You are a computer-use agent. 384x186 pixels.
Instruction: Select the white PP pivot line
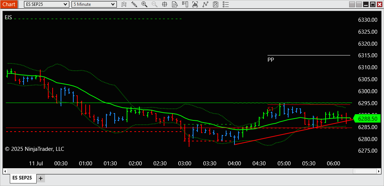tap(309, 55)
